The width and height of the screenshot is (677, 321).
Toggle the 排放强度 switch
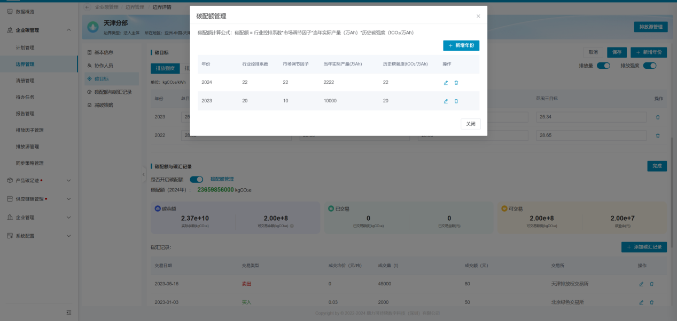tap(649, 66)
